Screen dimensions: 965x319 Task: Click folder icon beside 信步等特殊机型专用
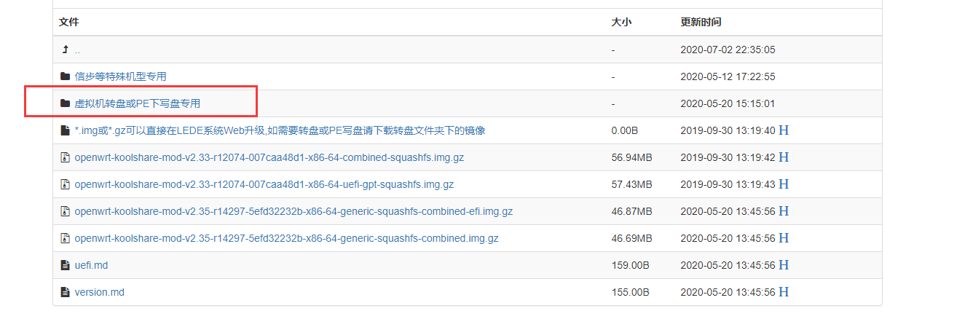click(x=65, y=76)
